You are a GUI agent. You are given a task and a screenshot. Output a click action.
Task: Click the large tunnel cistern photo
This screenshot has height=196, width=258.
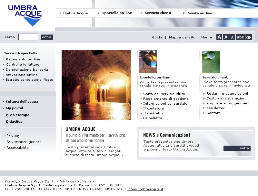(96, 85)
